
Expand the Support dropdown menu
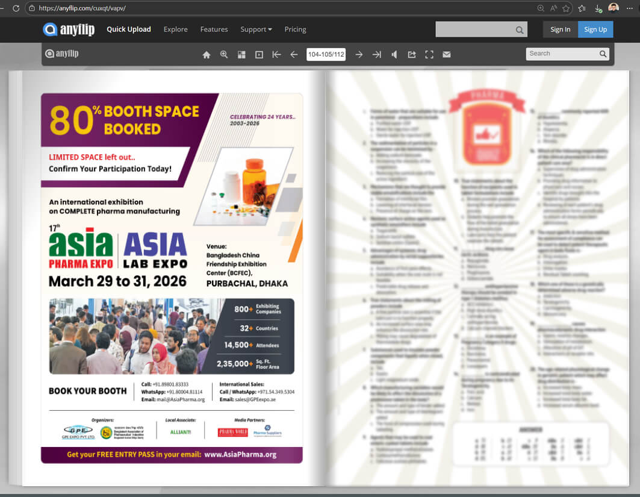[x=256, y=30]
